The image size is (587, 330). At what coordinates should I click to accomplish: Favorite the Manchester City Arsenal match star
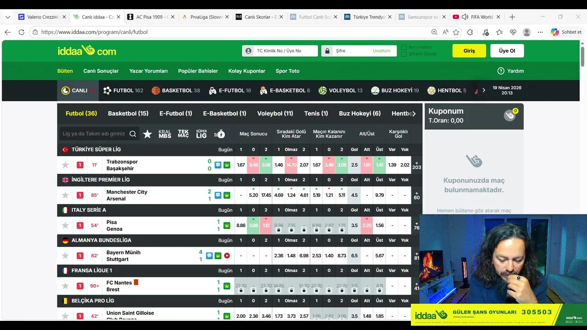[x=66, y=195]
